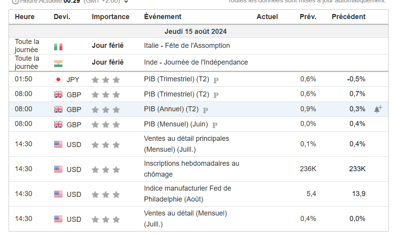
Task: Open Indice manufacturier Fed de Philadelphie event
Action: point(187,194)
